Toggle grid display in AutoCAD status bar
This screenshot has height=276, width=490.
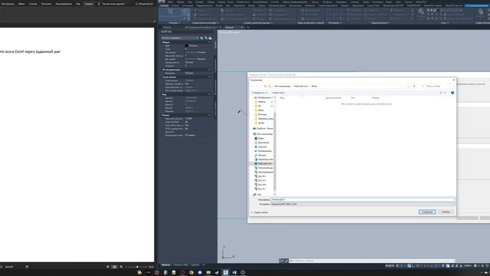coord(397,266)
